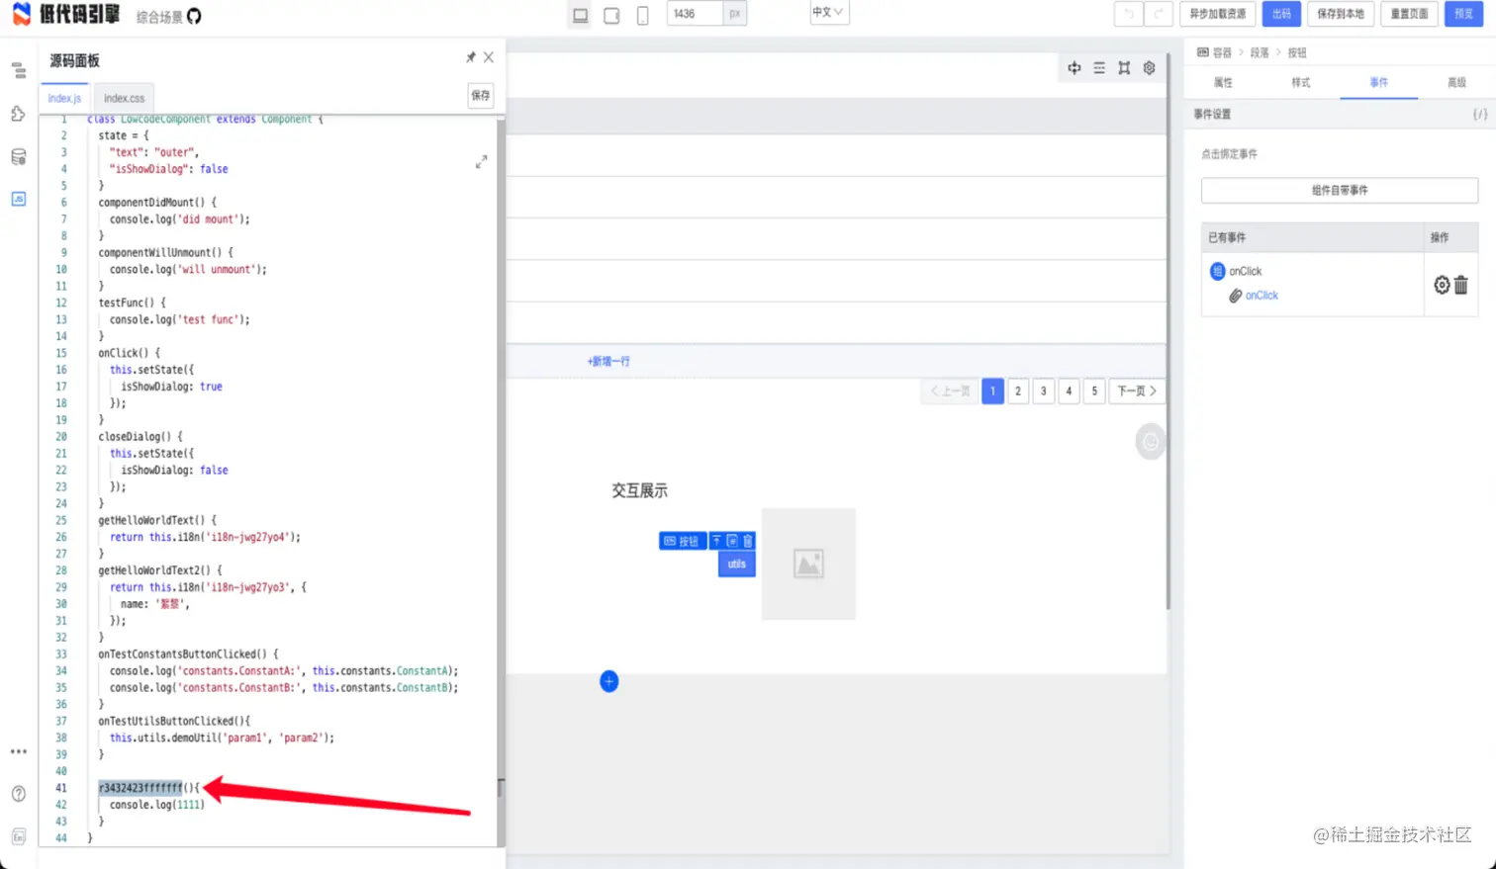Click the three-lines icon in canvas toolbar
The width and height of the screenshot is (1496, 869).
point(1099,68)
